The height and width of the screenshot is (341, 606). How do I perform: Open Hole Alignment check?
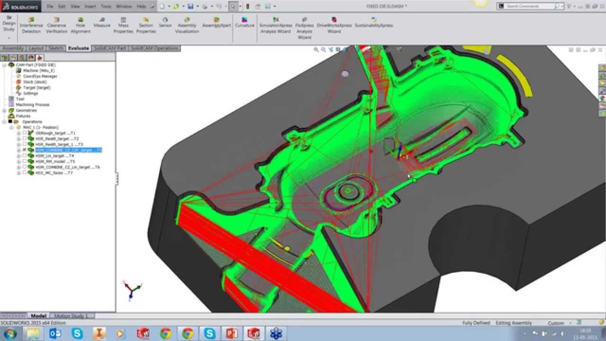80,25
